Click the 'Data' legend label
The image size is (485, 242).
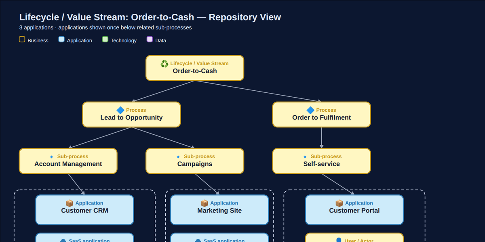tap(160, 40)
